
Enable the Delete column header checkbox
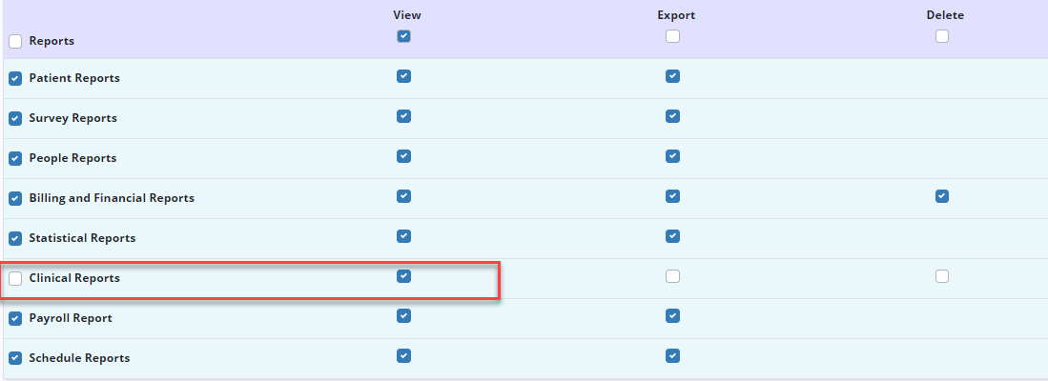942,36
